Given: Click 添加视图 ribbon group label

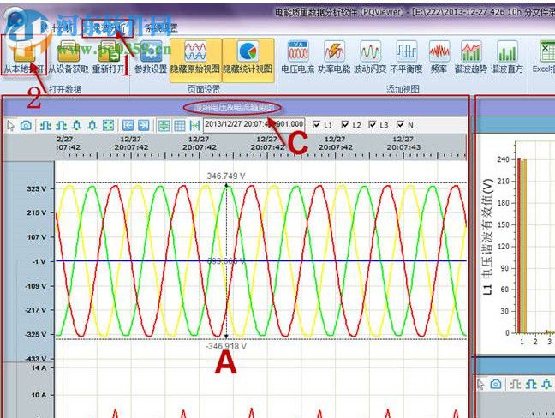Looking at the screenshot, I should (403, 89).
